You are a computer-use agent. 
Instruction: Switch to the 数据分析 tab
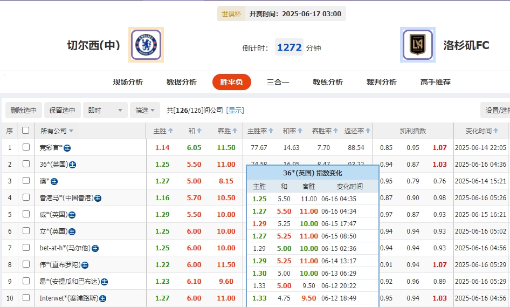[182, 82]
